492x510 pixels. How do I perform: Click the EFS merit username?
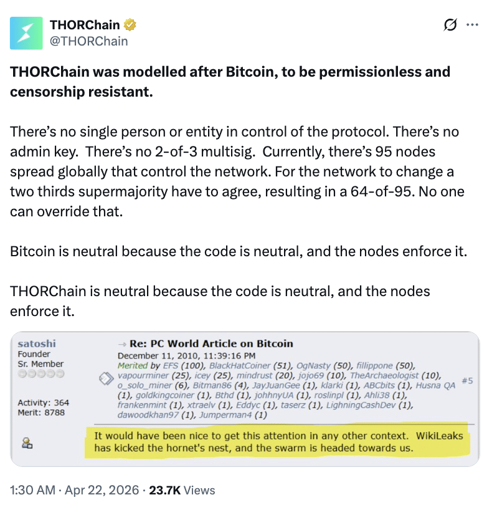click(170, 365)
